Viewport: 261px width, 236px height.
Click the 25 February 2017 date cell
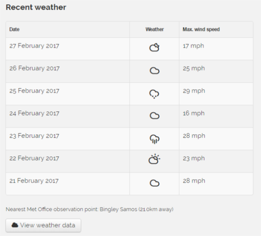(x=68, y=94)
